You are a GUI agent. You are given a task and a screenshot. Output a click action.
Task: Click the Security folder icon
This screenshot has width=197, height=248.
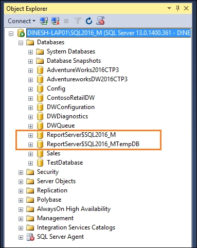(x=30, y=172)
